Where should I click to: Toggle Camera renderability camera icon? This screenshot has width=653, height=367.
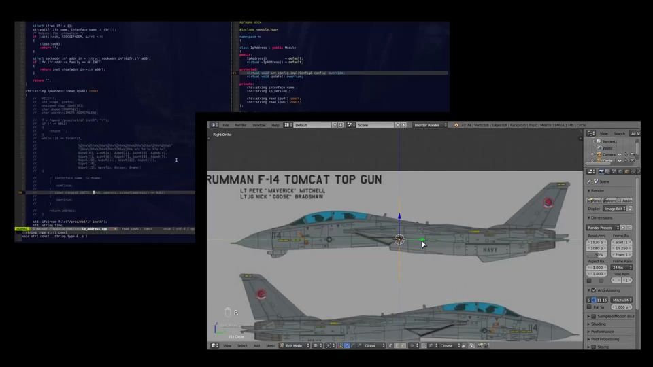tap(632, 154)
